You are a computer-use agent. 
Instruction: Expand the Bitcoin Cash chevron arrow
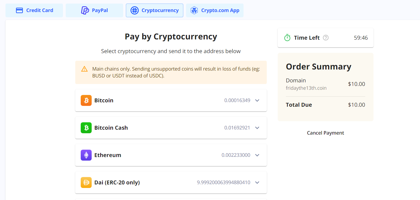click(257, 128)
